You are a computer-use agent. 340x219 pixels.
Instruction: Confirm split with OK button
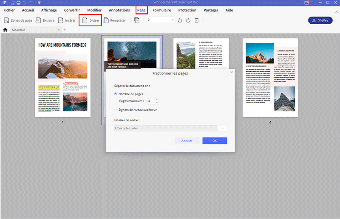click(x=215, y=141)
